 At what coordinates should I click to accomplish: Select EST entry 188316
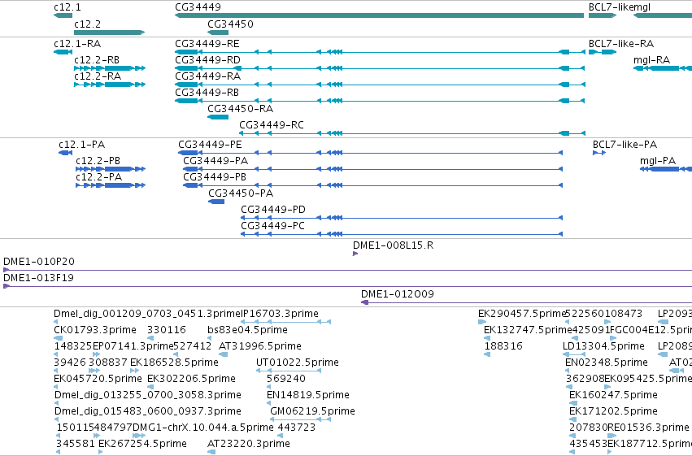503,346
